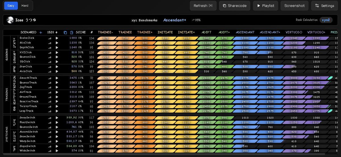Switch to Hard difficulty
The image size is (341, 157).
[x=25, y=6]
